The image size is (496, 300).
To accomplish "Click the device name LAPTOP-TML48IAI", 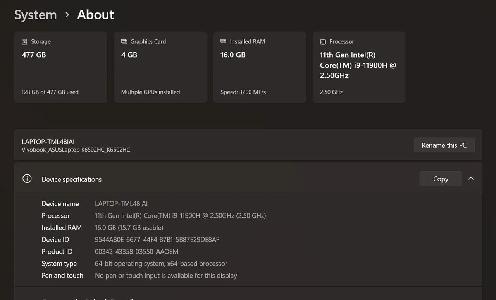I will pos(48,141).
